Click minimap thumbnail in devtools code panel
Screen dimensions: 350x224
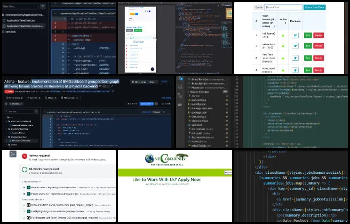point(229,12)
